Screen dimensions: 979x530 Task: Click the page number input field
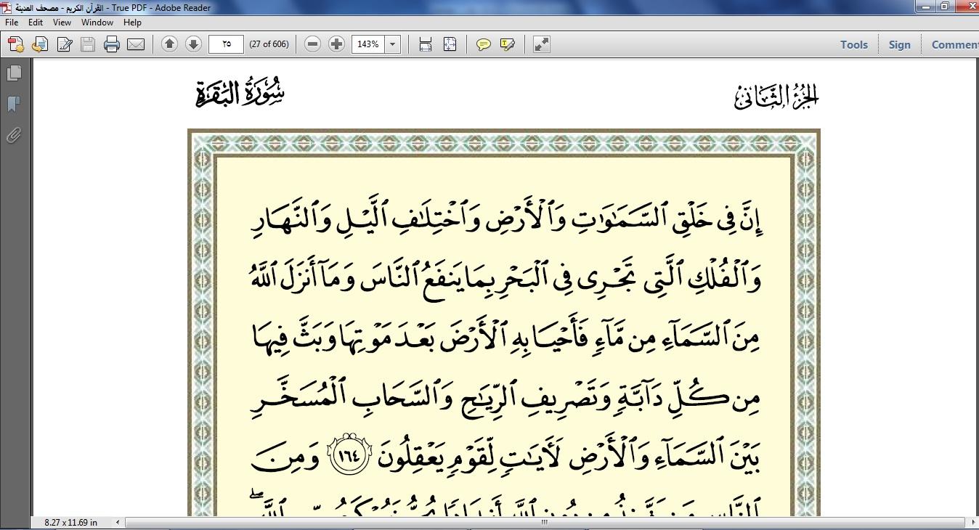pyautogui.click(x=226, y=44)
